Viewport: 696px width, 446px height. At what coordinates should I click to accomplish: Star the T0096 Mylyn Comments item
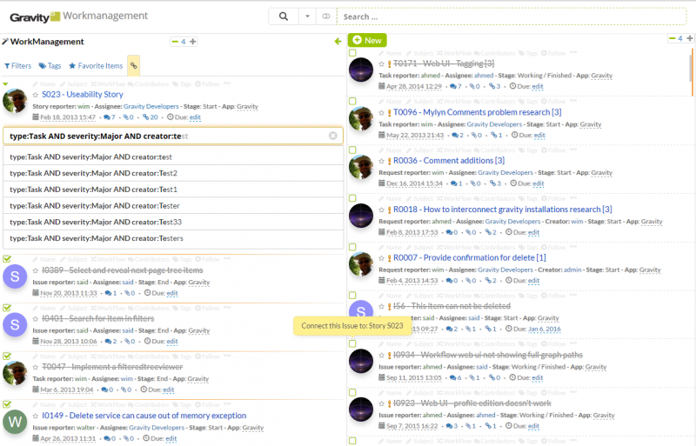point(381,112)
